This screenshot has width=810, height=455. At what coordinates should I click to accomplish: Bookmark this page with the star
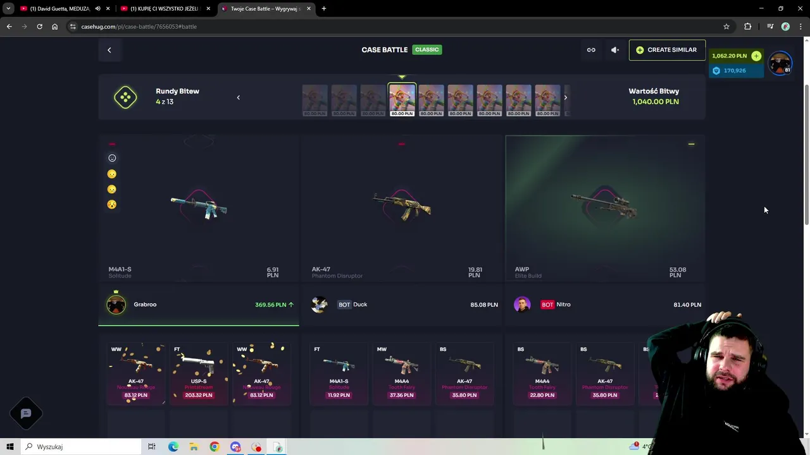point(726,27)
